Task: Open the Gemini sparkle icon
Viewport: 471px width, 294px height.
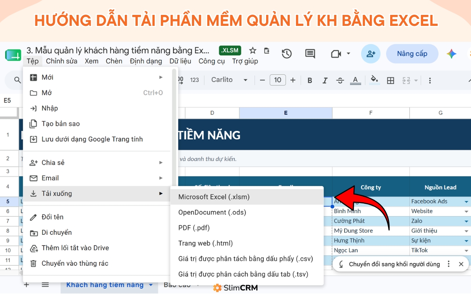Action: (x=451, y=54)
